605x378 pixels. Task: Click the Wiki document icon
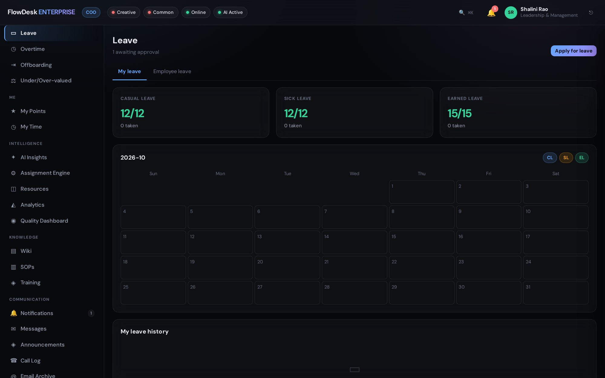coord(13,251)
